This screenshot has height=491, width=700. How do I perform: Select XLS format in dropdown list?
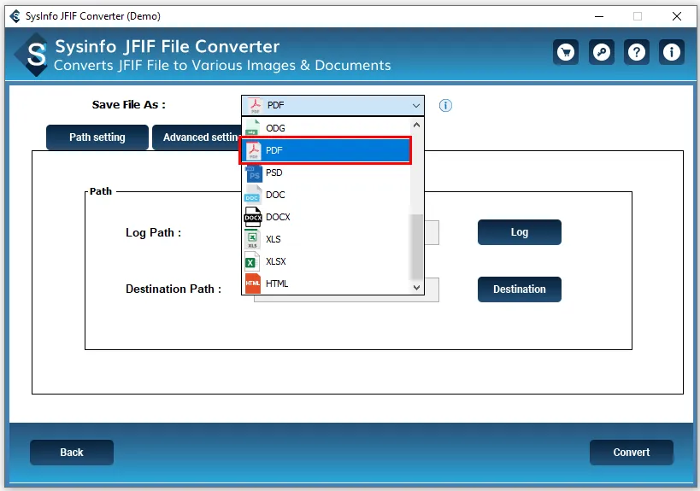pyautogui.click(x=326, y=239)
